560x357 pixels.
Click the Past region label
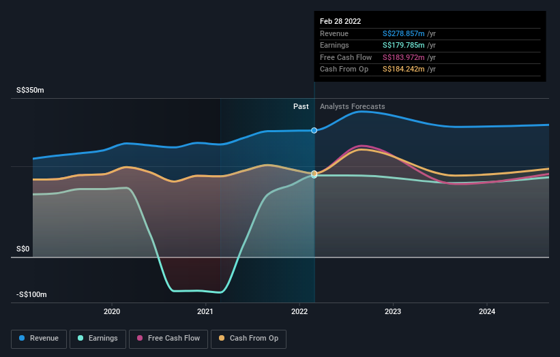(301, 107)
